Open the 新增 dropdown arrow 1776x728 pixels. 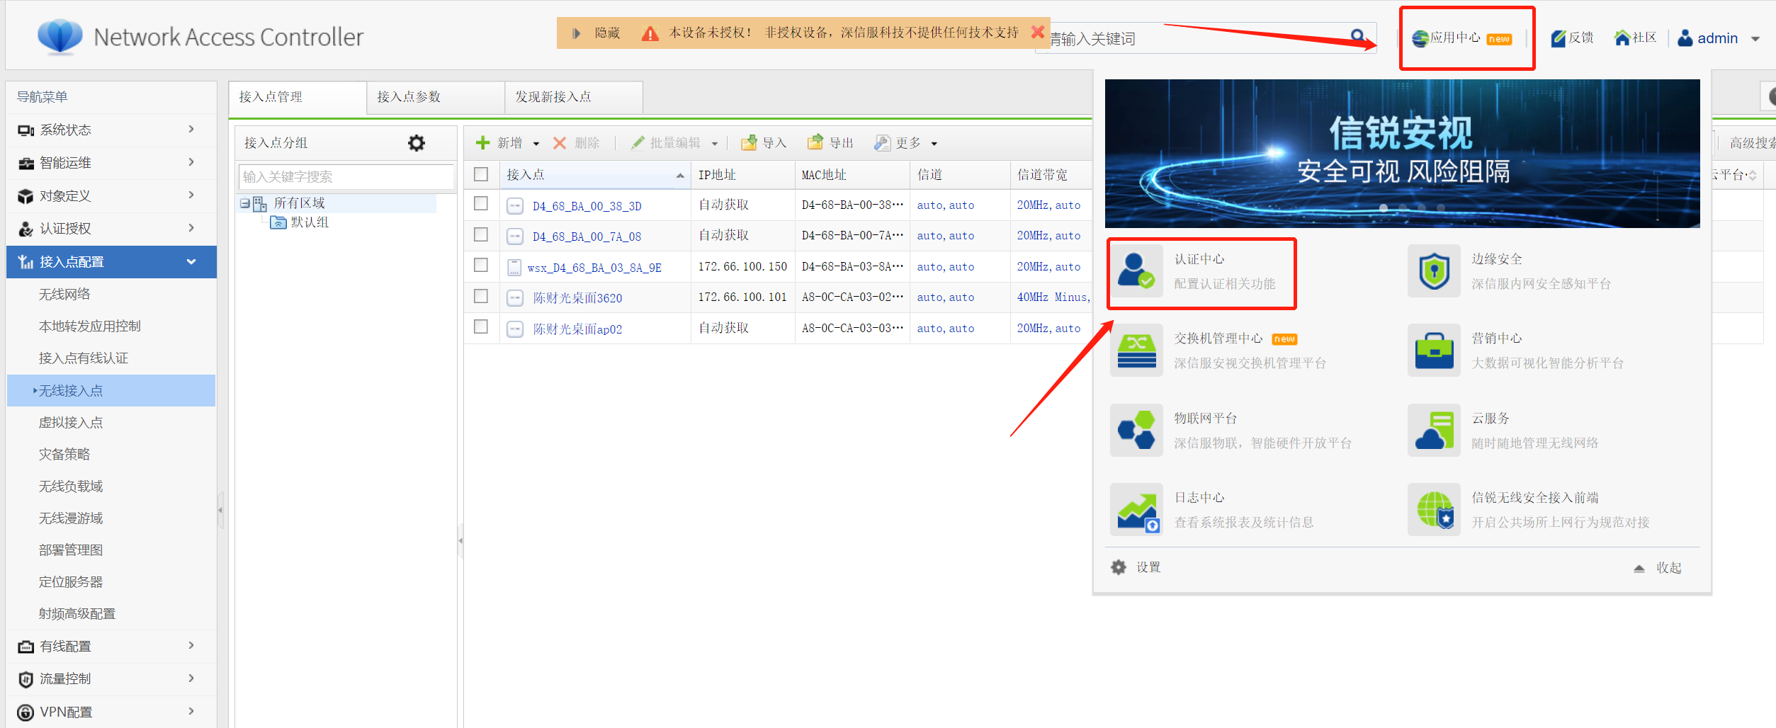click(x=536, y=144)
